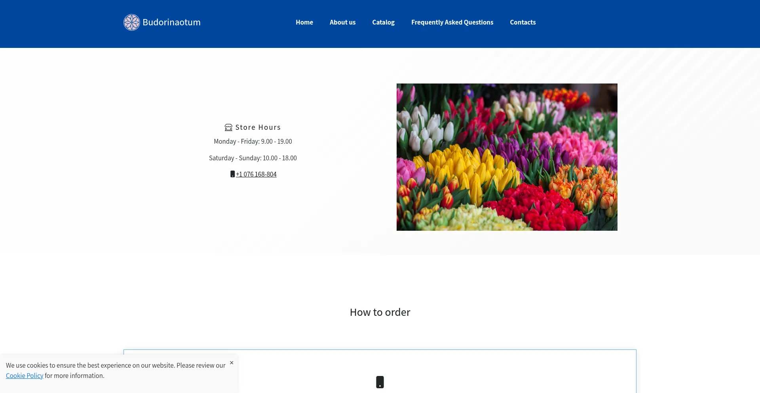
Task: Click the Store Hours heading
Action: 258,127
